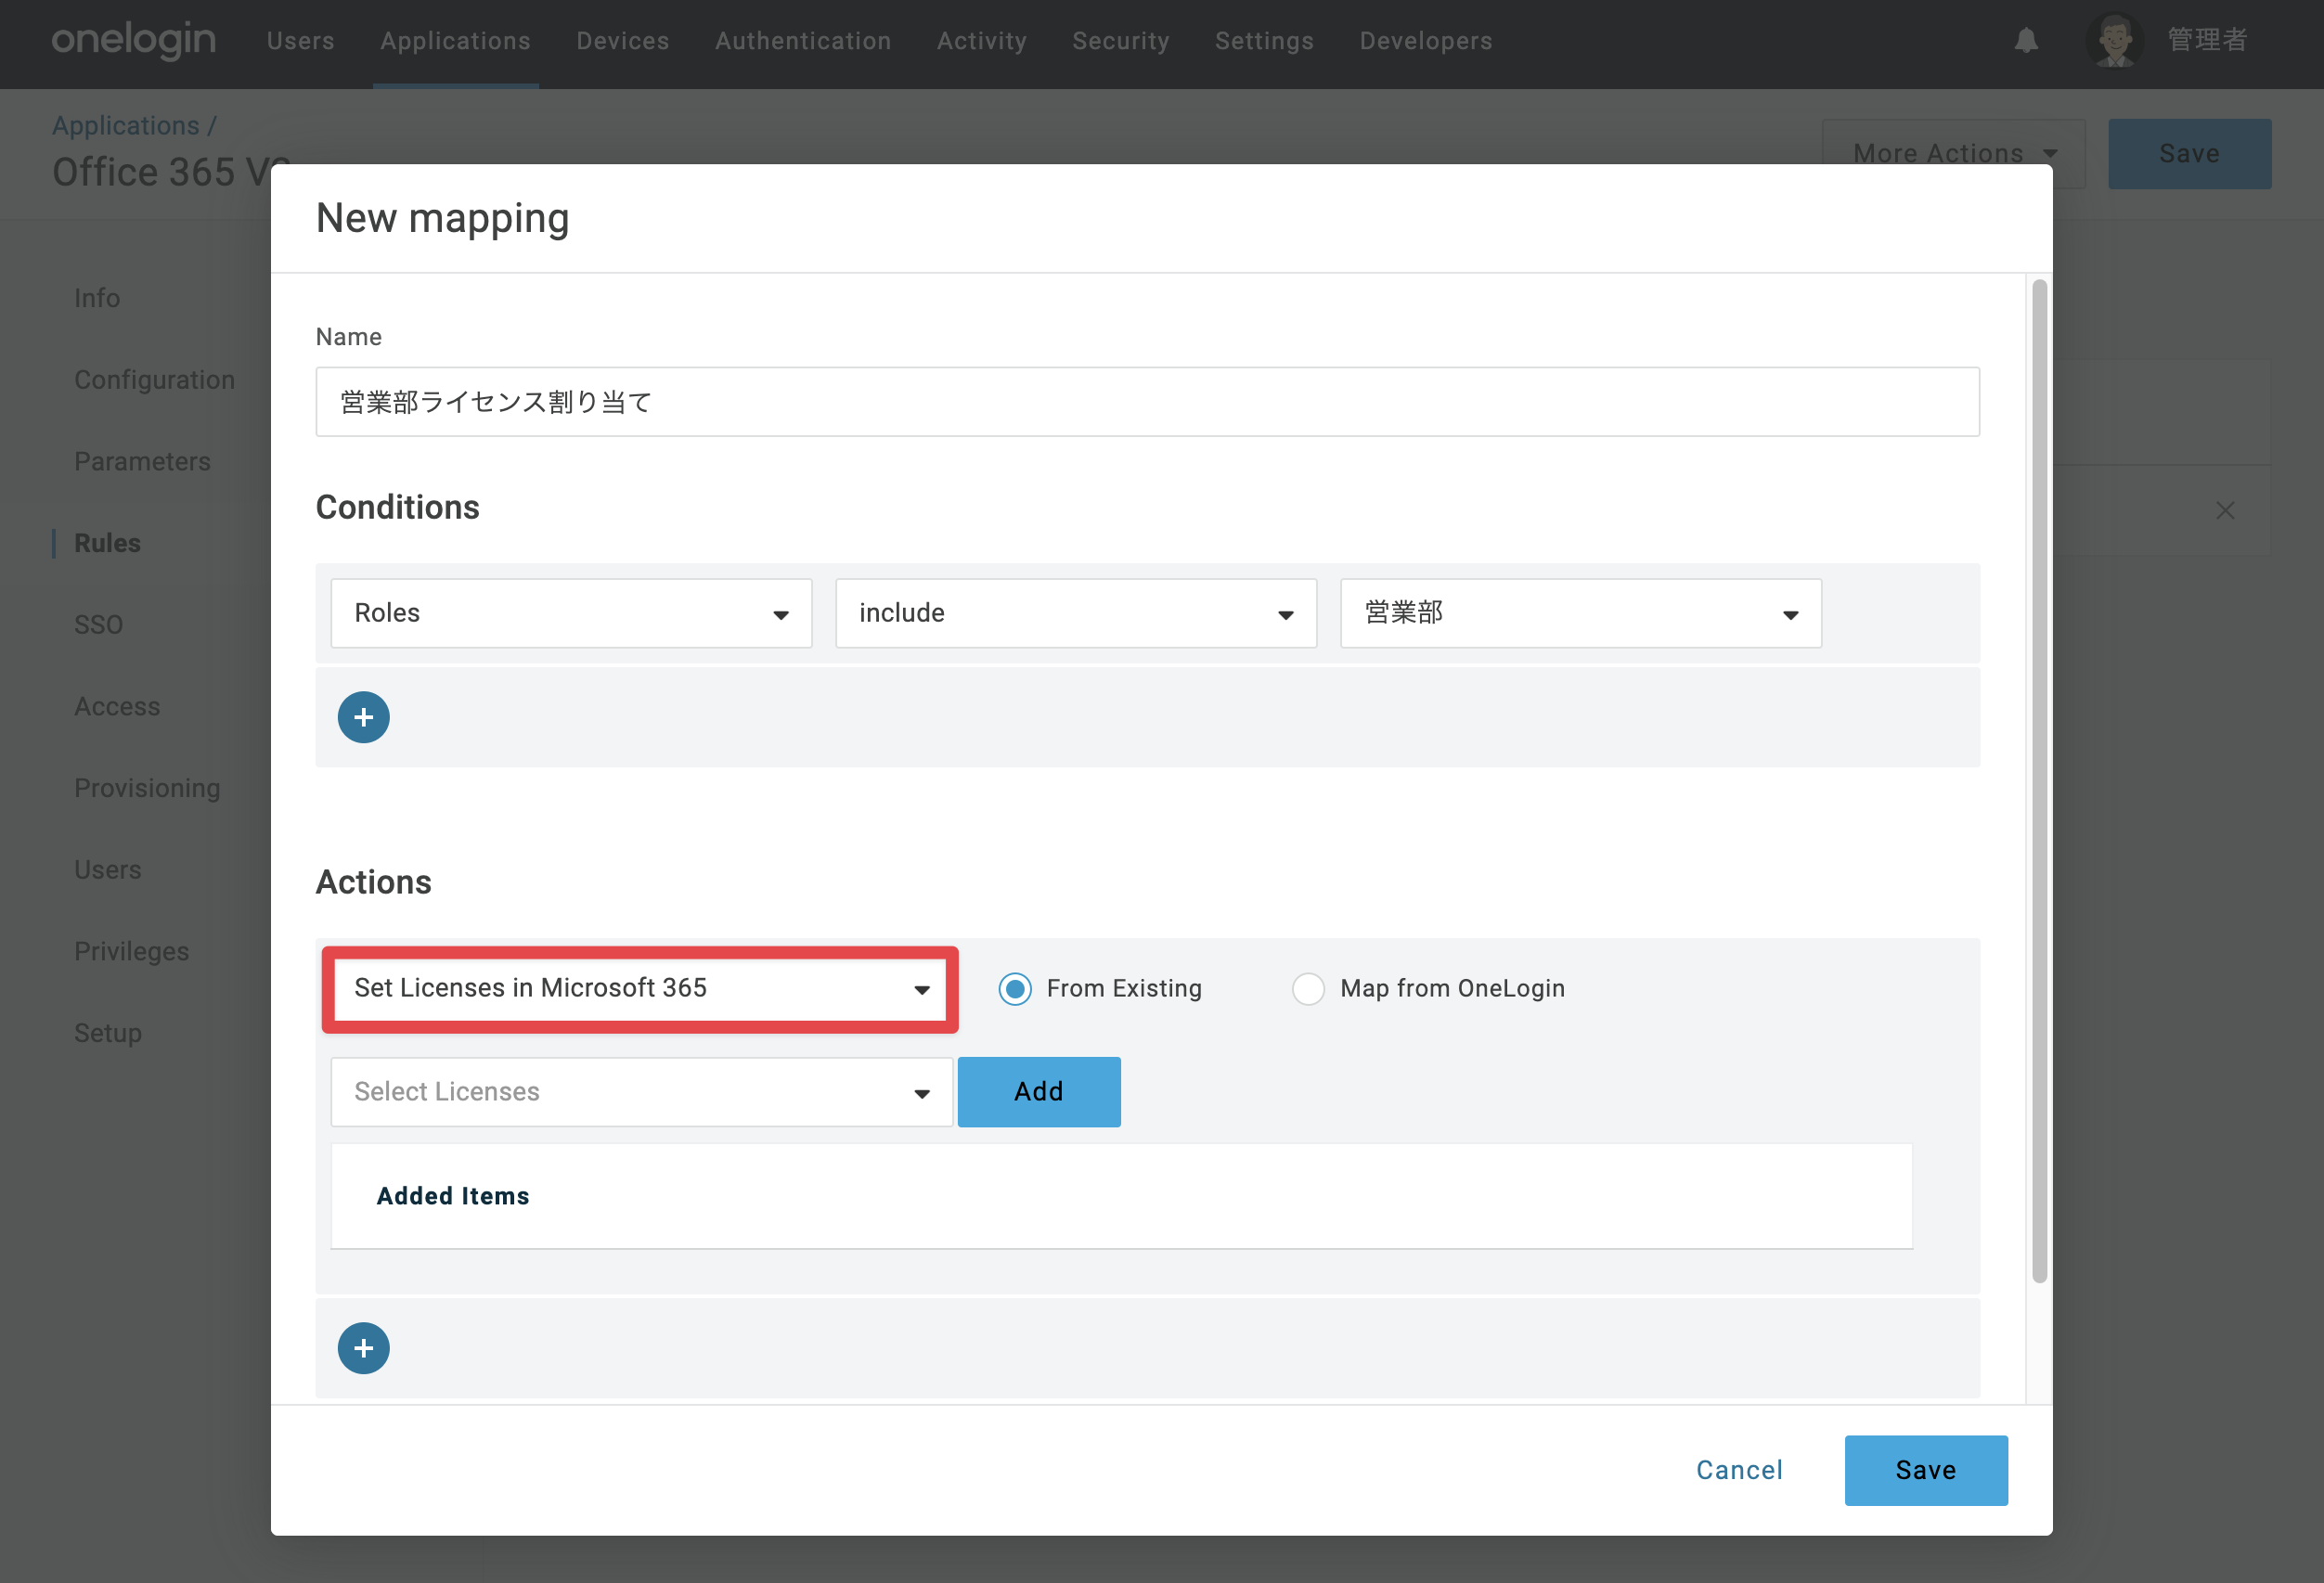This screenshot has height=1583, width=2324.
Task: Open the Devices top menu
Action: 622,40
